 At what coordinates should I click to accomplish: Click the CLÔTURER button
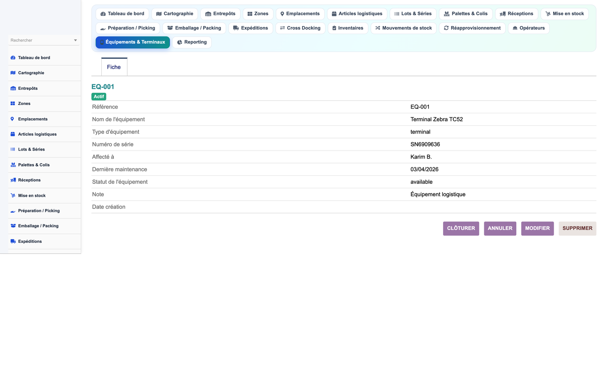tap(461, 229)
